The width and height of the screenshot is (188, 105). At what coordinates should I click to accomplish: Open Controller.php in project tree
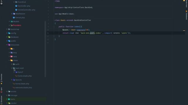24,6
